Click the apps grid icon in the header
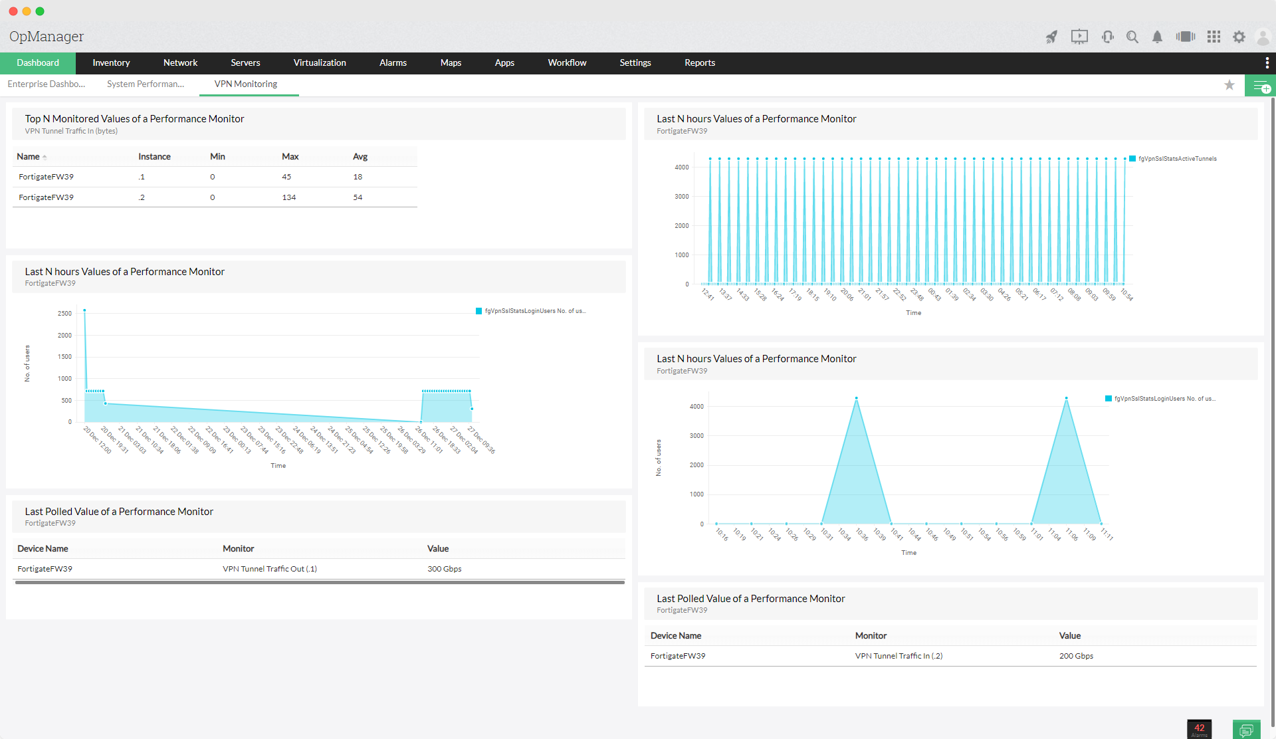Image resolution: width=1276 pixels, height=739 pixels. click(1214, 37)
